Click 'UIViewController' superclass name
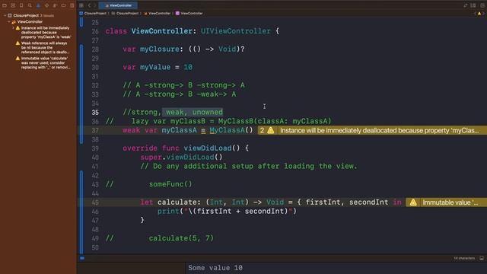This screenshot has height=274, width=487. (236, 31)
